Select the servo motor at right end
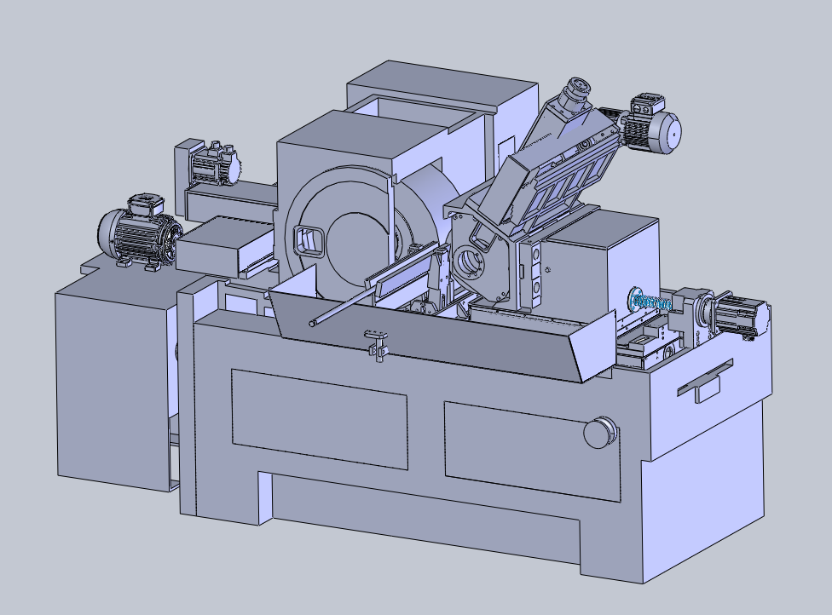 click(741, 316)
